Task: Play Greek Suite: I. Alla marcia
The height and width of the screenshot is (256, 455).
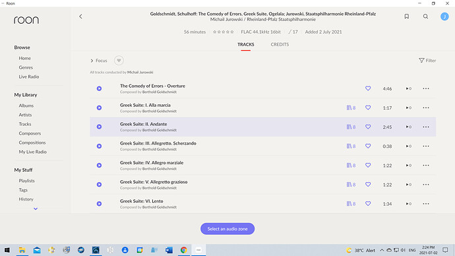Action: tap(99, 108)
